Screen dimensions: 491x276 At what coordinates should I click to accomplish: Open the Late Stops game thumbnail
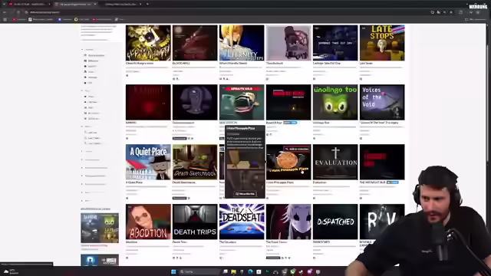(382, 43)
